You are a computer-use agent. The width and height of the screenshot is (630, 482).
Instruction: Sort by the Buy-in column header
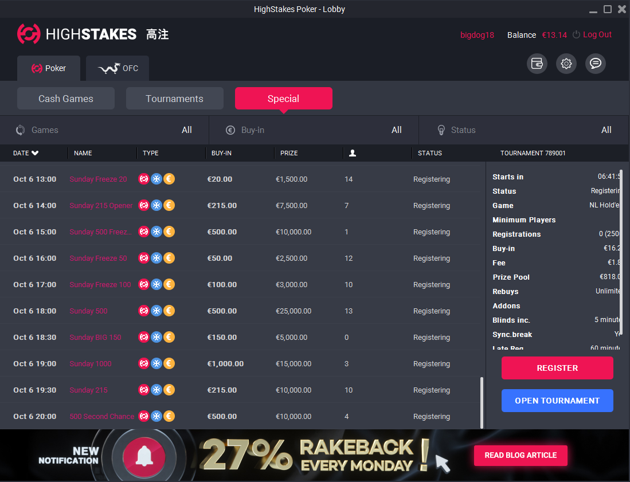click(221, 153)
